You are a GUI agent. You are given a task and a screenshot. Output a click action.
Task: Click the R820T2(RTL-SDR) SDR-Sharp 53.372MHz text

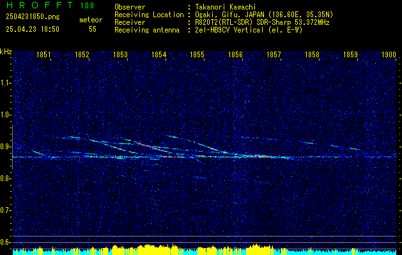262,22
